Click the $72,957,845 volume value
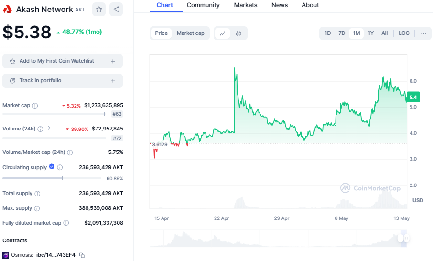Screen dimensions: 433x261 tap(108, 129)
